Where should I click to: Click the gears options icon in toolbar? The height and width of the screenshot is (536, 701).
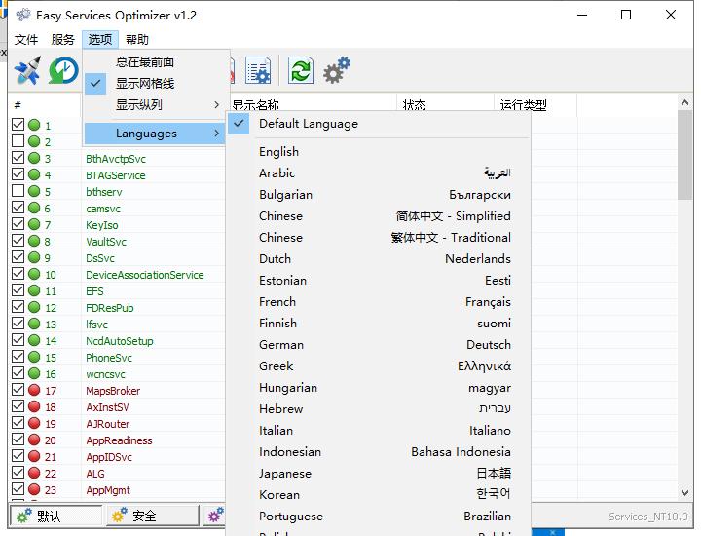point(337,71)
